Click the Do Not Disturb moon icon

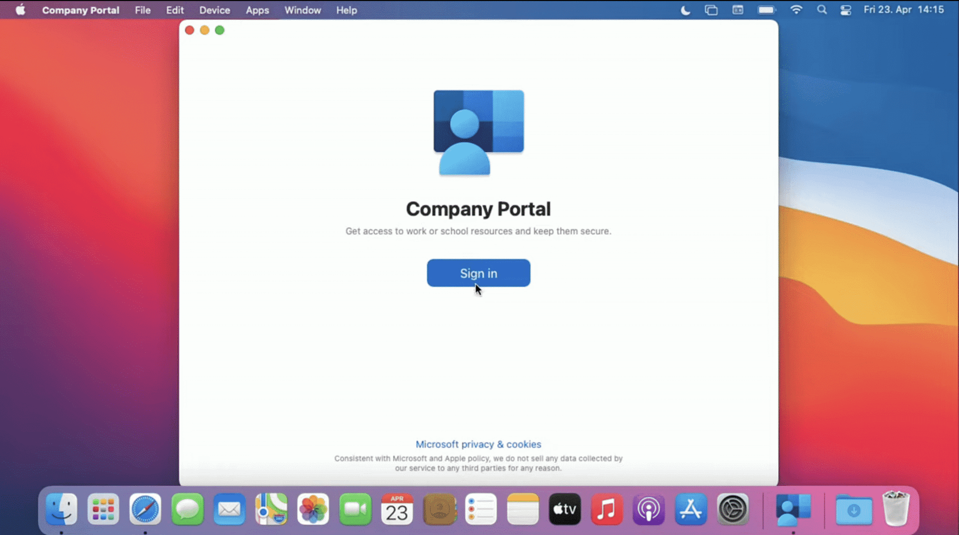[685, 10]
